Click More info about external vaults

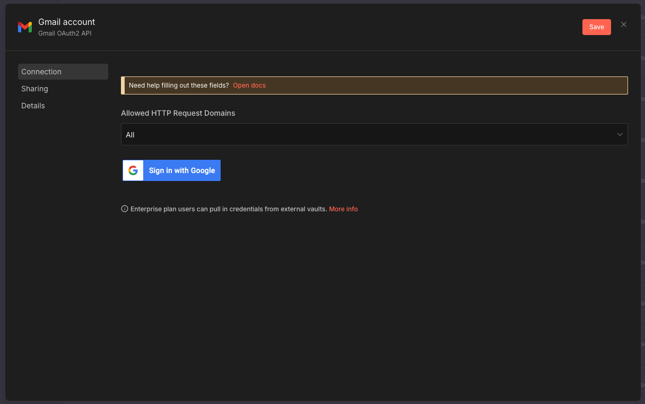343,209
